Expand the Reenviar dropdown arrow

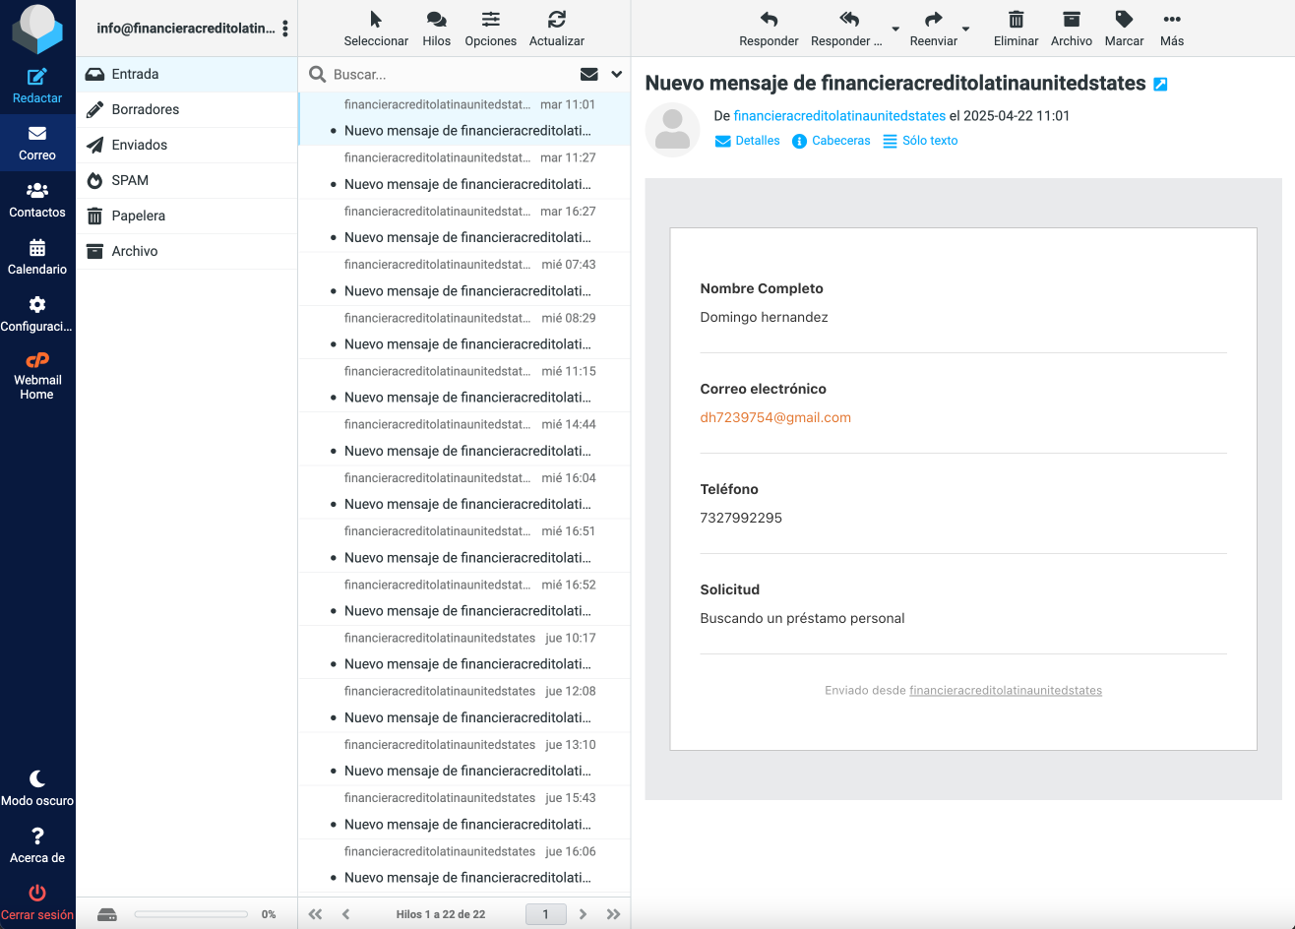(x=966, y=29)
